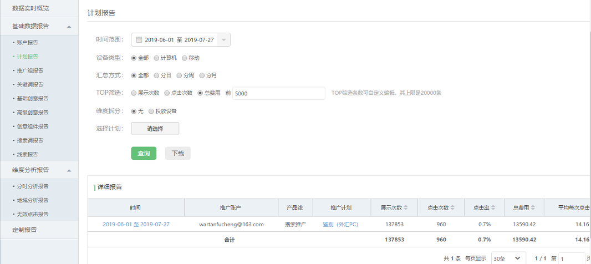Click the 搜索推广 product line cell
The image size is (591, 264).
click(x=295, y=225)
